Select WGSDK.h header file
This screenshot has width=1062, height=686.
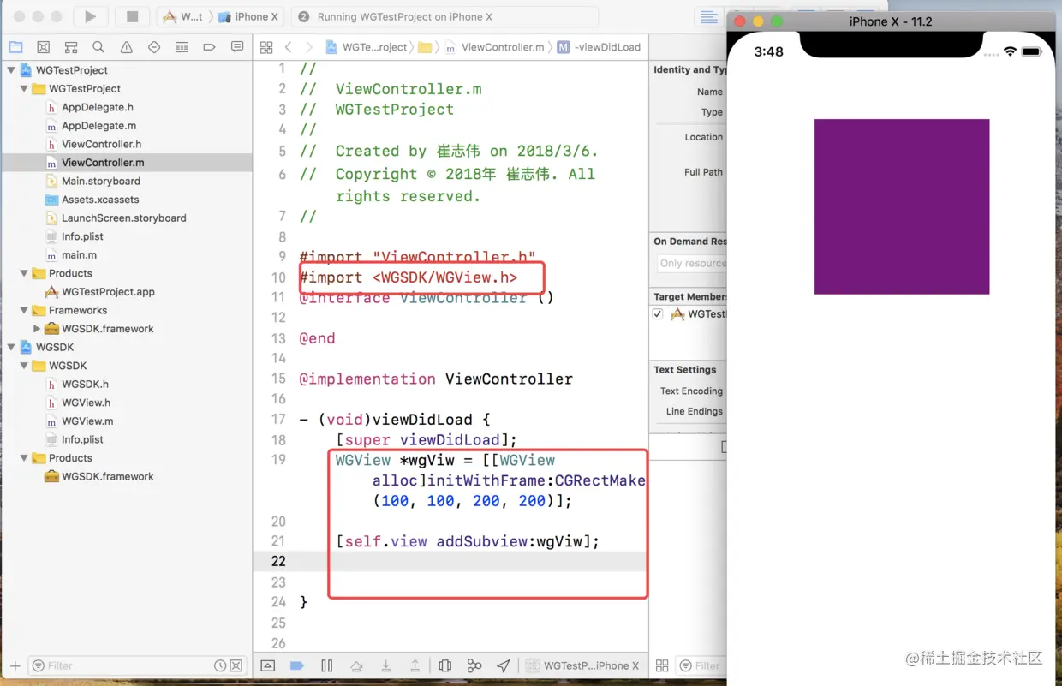[85, 385]
